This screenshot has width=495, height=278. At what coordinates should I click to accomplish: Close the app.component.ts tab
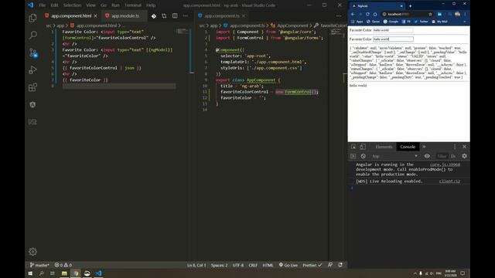[x=244, y=15]
